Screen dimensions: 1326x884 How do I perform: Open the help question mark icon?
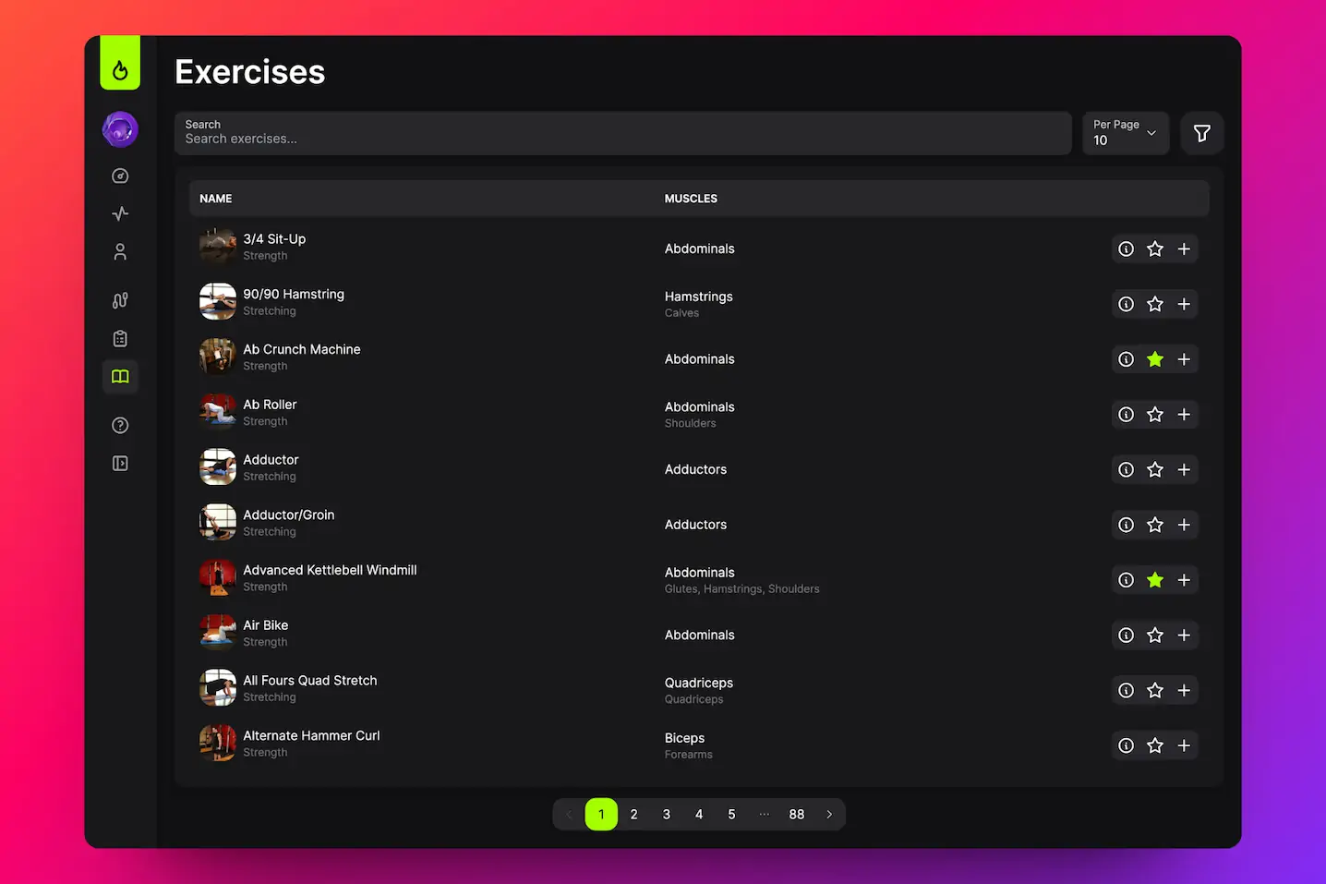point(120,426)
